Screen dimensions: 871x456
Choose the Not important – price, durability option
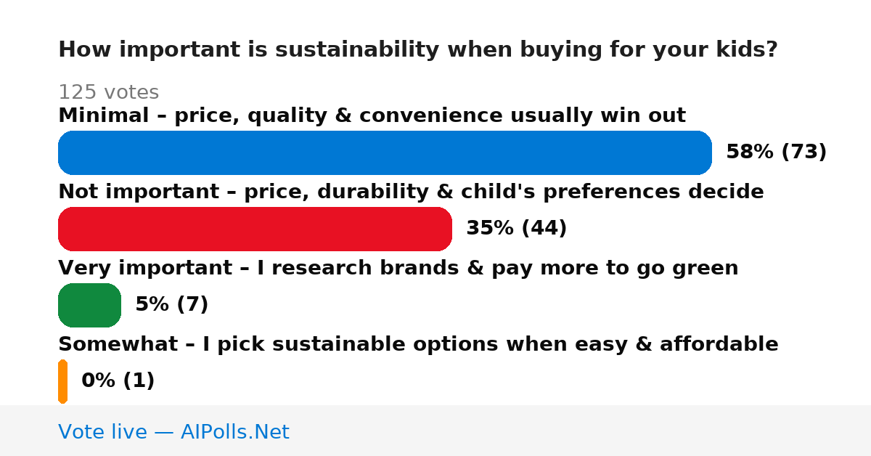click(411, 192)
